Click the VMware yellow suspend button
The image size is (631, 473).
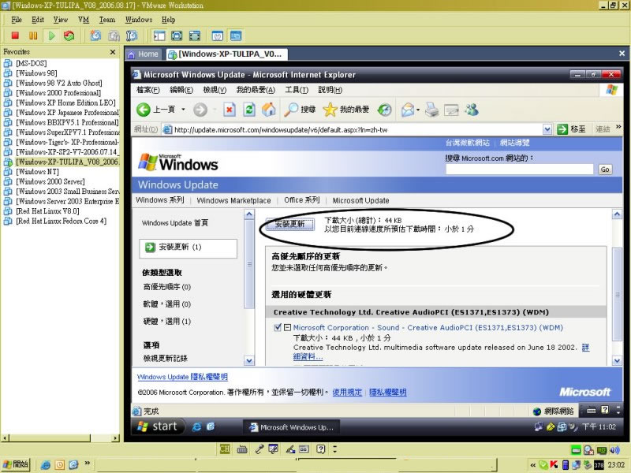33,35
